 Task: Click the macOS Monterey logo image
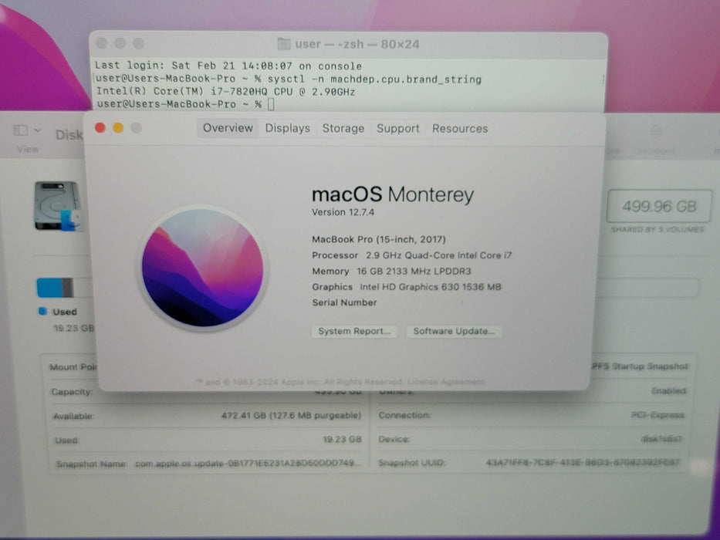(x=202, y=268)
